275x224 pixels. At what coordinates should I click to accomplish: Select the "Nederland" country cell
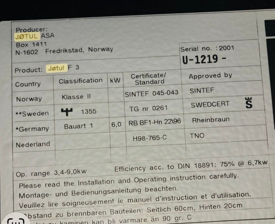(33, 145)
